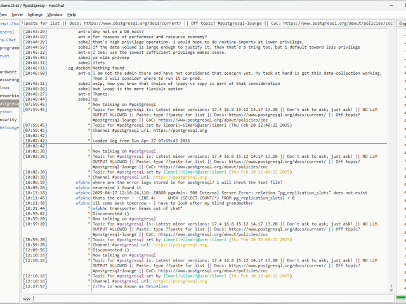
Task: Click the ops count label above the user list
Action: pos(402,23)
